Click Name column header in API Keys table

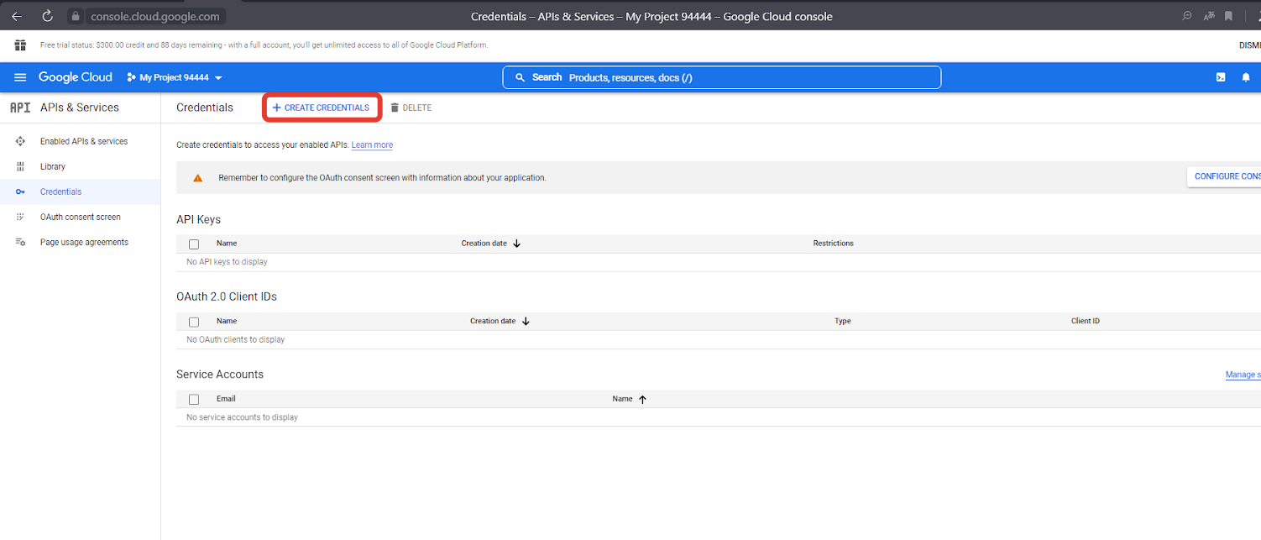(227, 244)
